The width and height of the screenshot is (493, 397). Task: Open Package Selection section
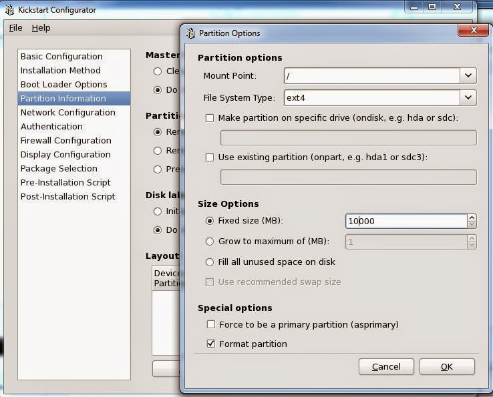(x=74, y=168)
